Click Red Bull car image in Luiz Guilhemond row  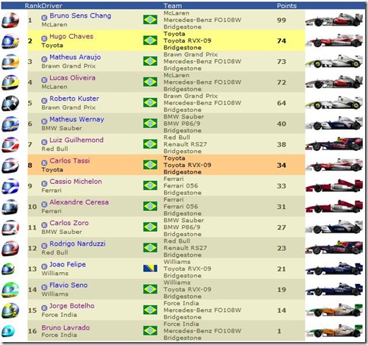[x=334, y=145]
